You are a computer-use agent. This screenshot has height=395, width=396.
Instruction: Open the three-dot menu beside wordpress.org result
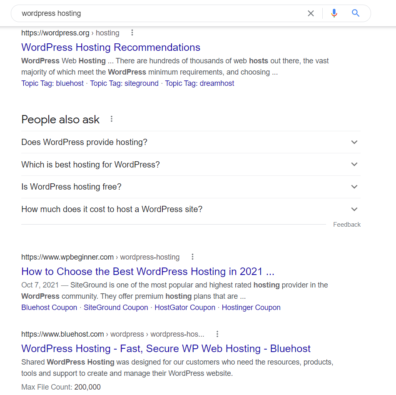click(132, 32)
